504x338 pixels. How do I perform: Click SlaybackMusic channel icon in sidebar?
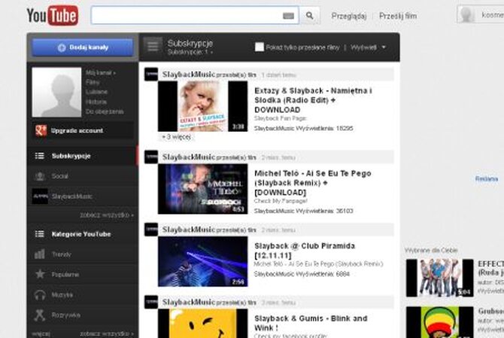(40, 196)
